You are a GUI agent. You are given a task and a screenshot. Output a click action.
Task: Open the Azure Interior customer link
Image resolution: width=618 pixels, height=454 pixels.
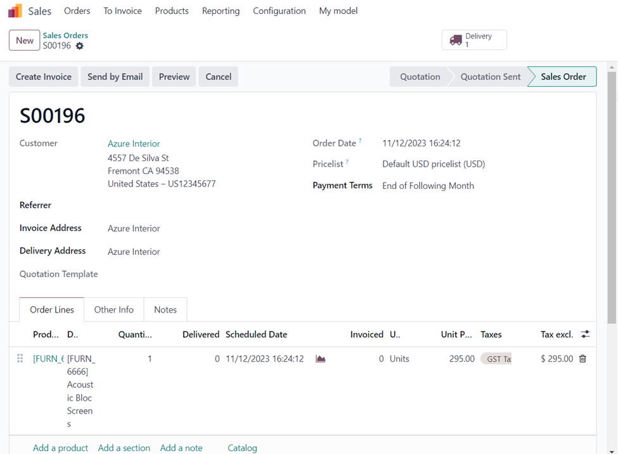[134, 143]
